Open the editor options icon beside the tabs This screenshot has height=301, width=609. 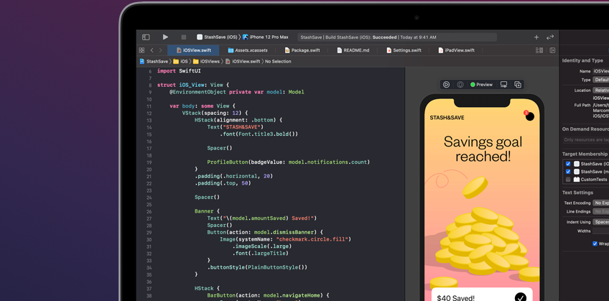pos(539,50)
